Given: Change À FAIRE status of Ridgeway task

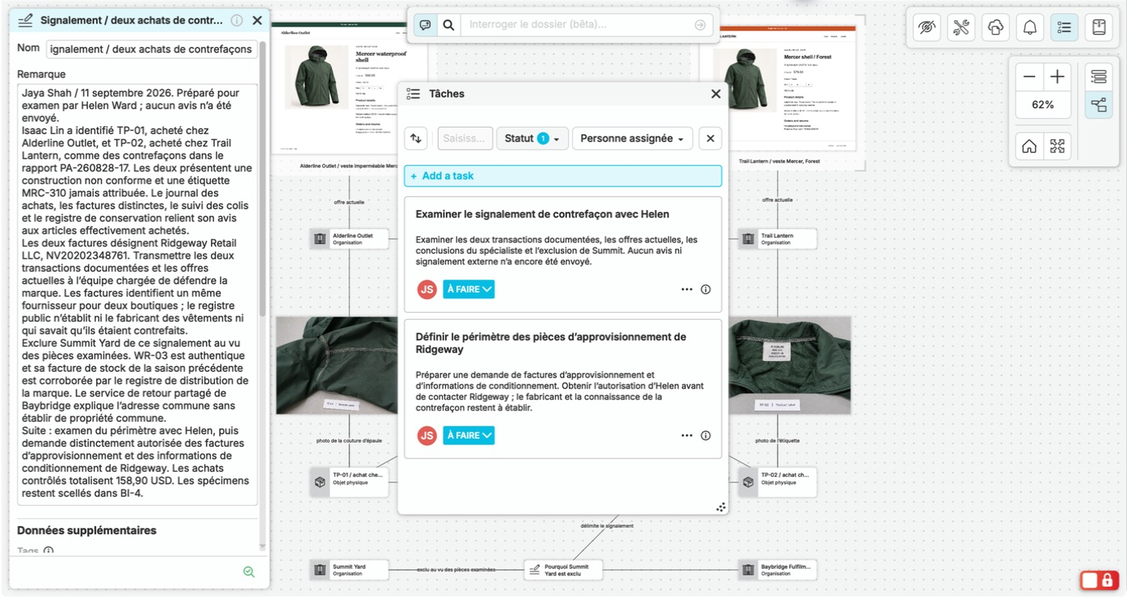Looking at the screenshot, I should [469, 436].
